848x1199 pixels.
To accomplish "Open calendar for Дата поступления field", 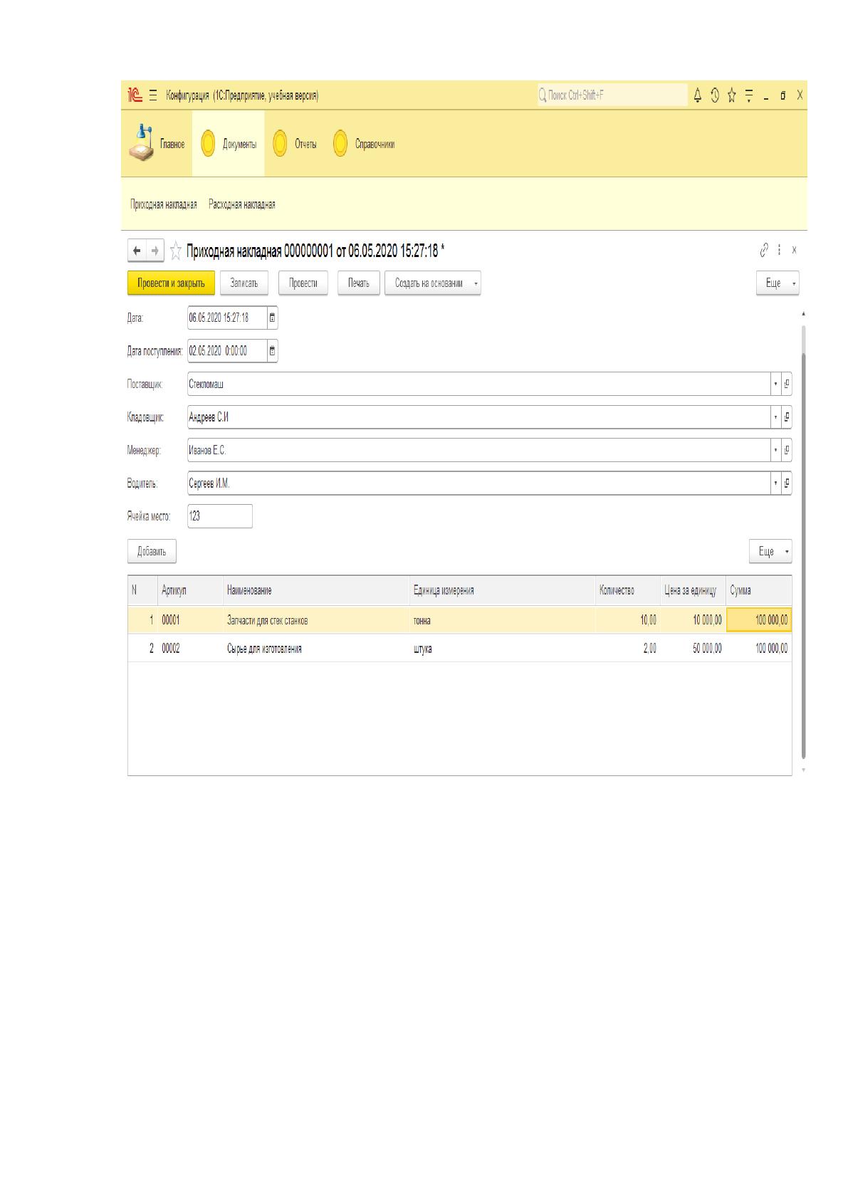I will [x=272, y=351].
